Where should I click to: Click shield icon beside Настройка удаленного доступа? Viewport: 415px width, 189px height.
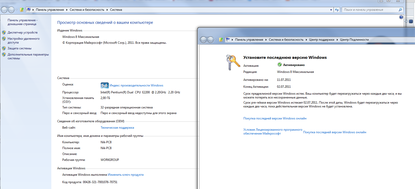coord(4,39)
